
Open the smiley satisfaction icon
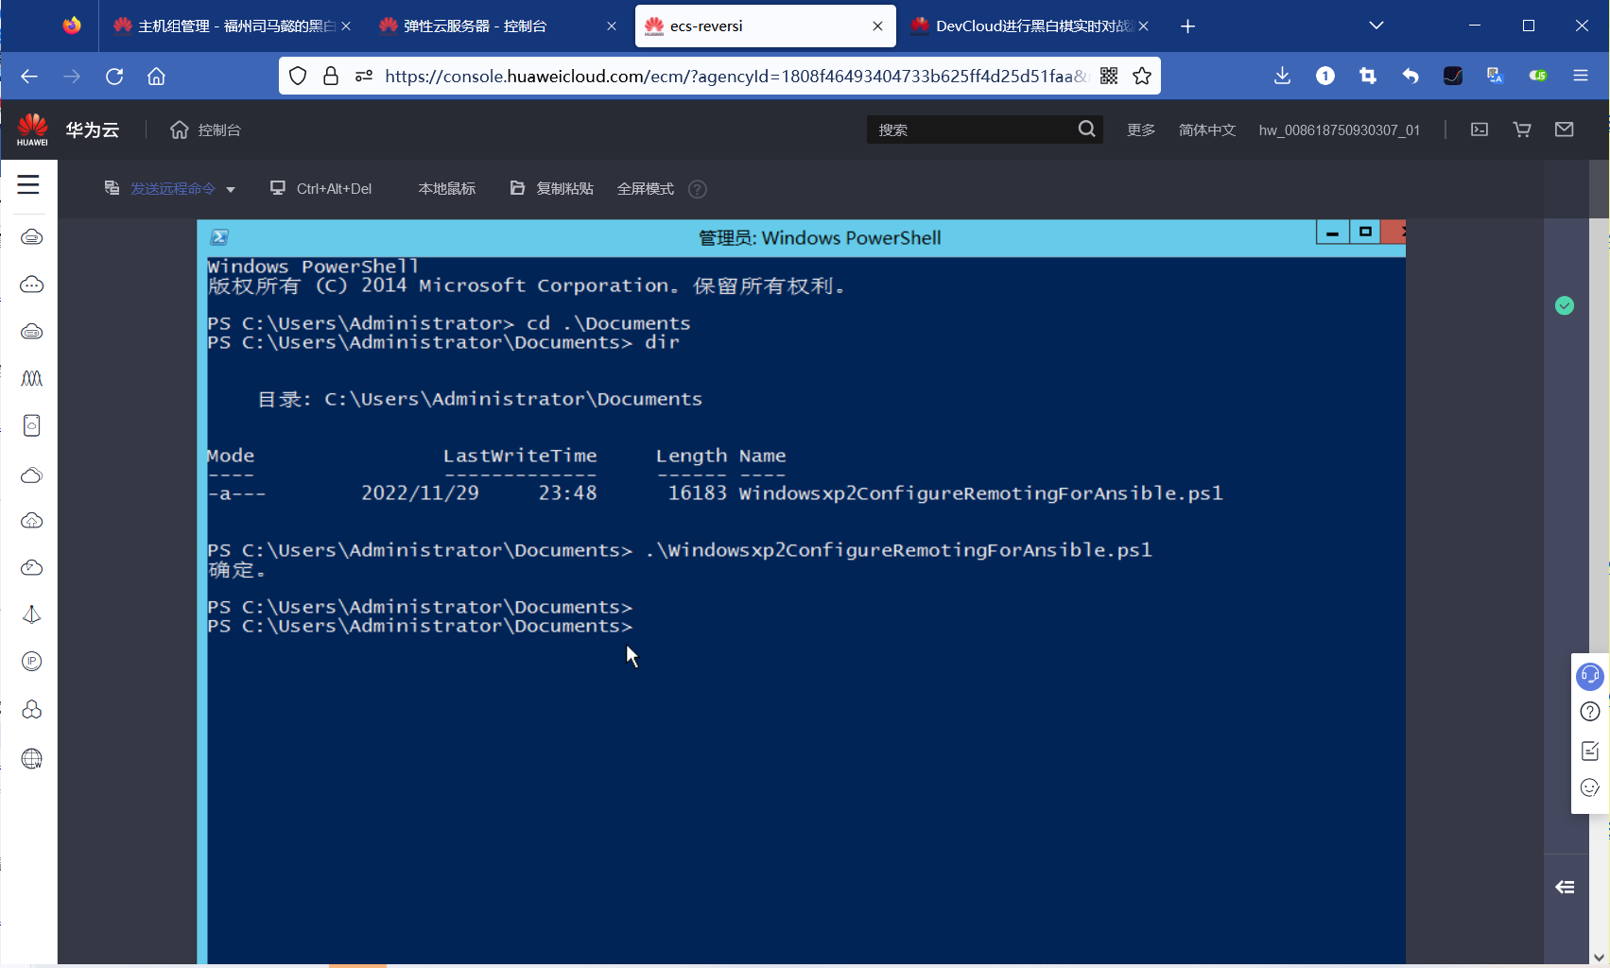(x=1590, y=788)
